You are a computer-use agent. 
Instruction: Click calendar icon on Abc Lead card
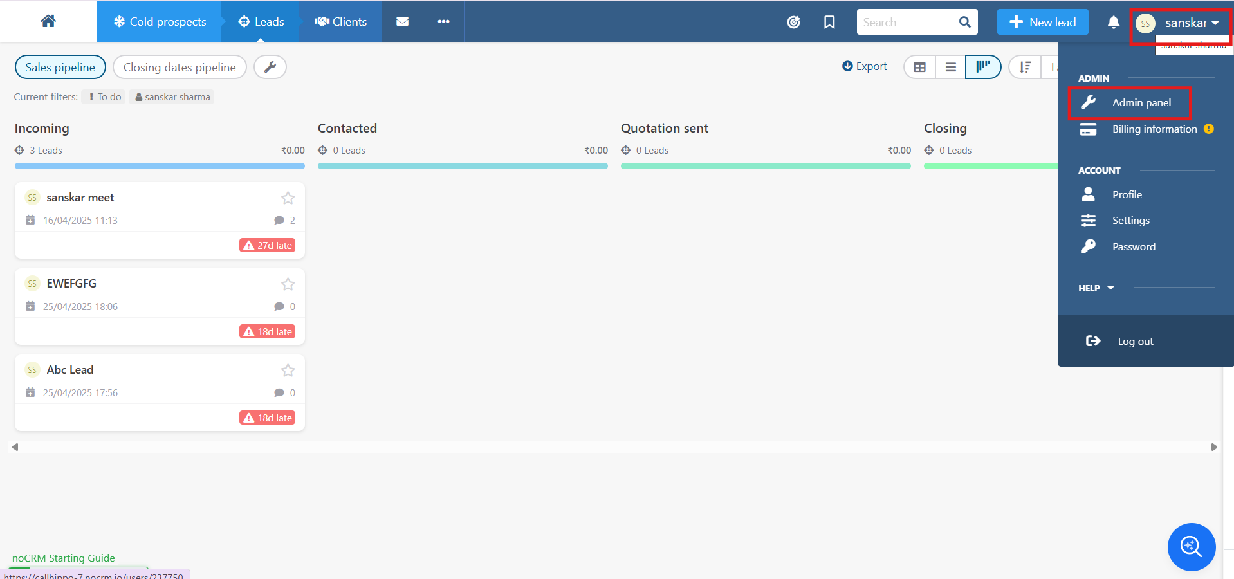click(x=30, y=392)
